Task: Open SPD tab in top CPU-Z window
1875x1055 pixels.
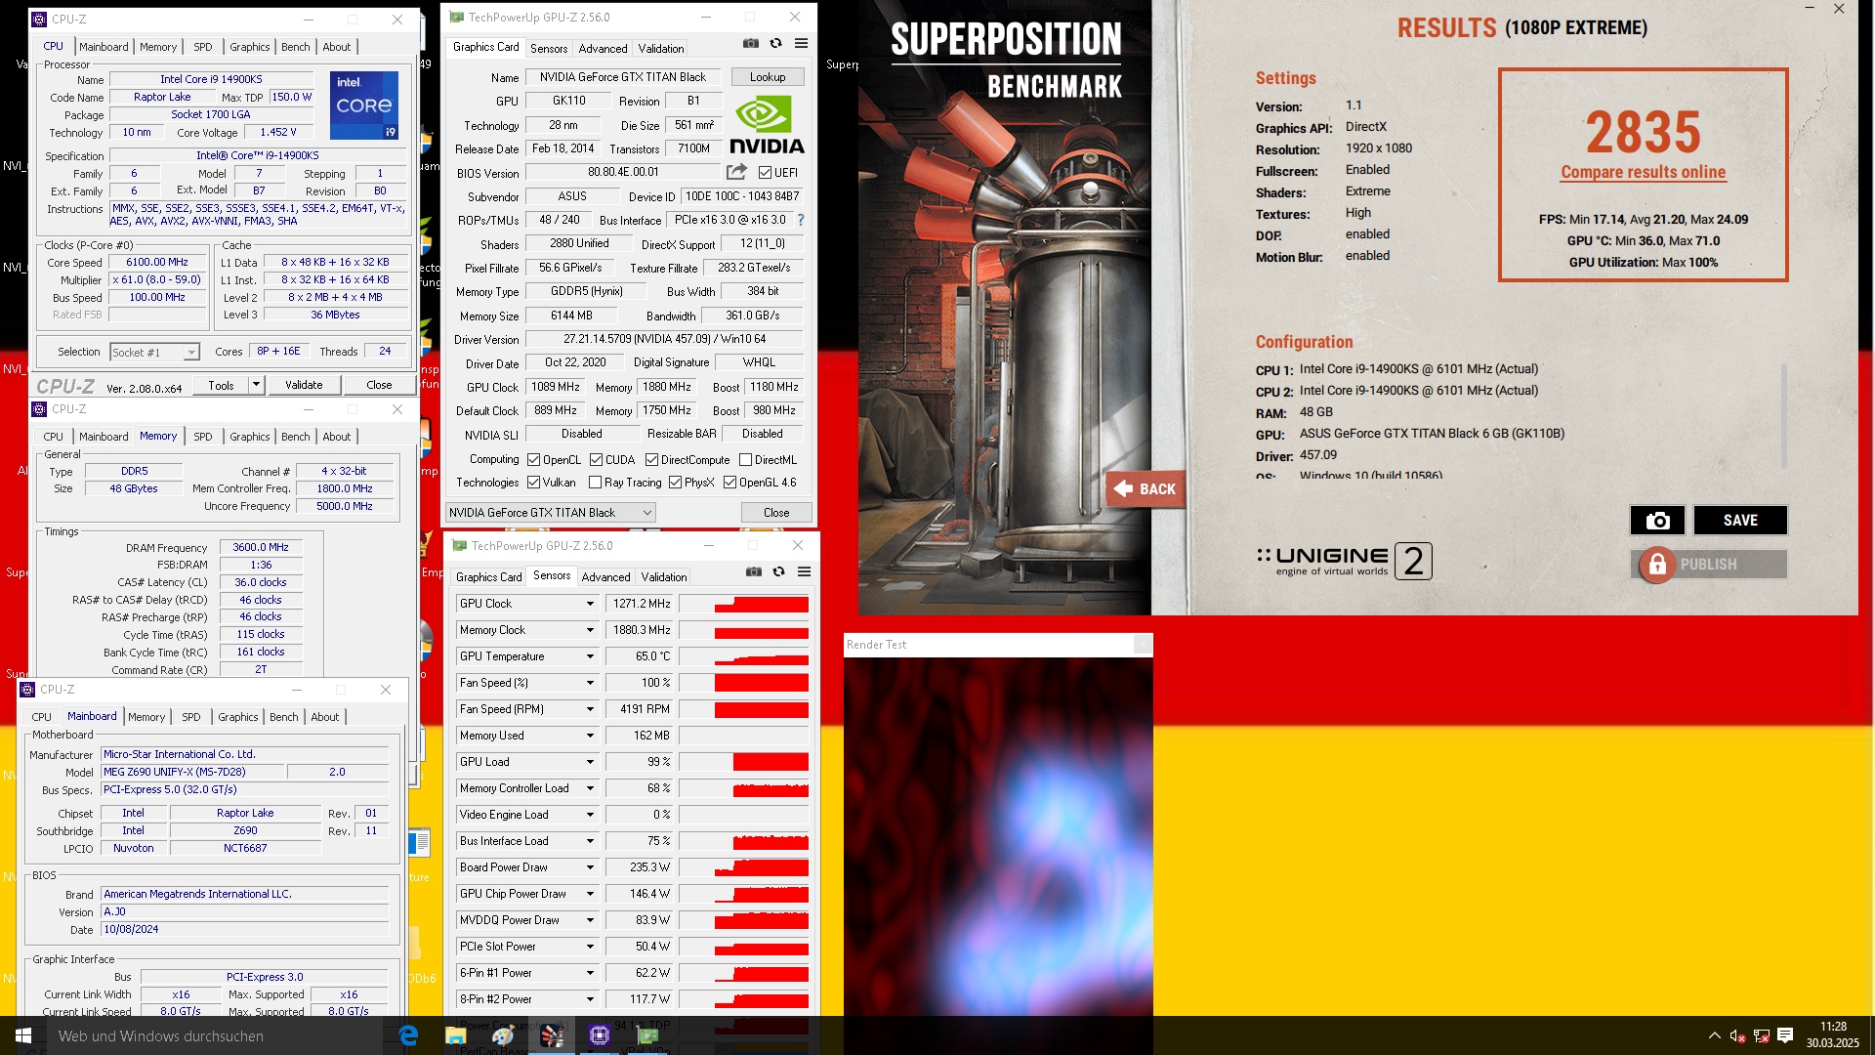Action: pos(202,47)
